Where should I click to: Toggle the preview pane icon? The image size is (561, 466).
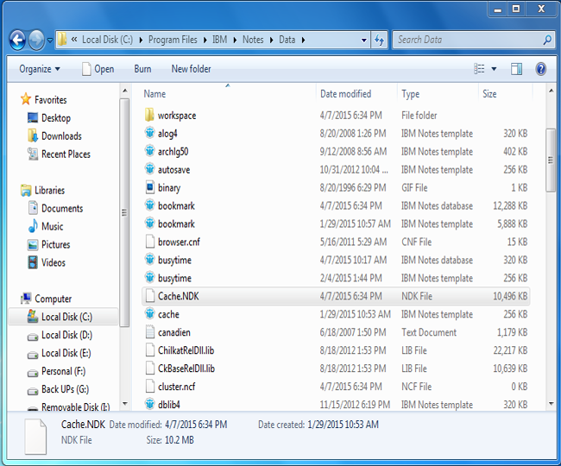tap(516, 69)
